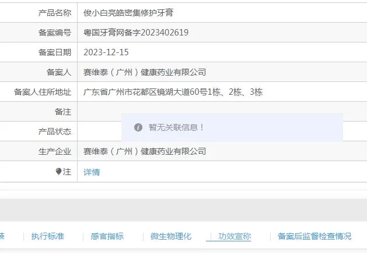The height and width of the screenshot is (253, 367).
Task: Switch to the 执行标准 tab
Action: [x=47, y=236]
